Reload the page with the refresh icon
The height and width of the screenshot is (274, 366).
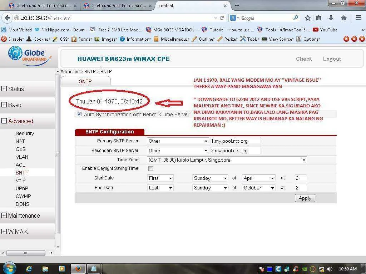click(x=222, y=18)
